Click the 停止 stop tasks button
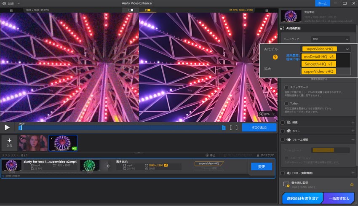Screen dimensions: 358x206 click(211, 155)
